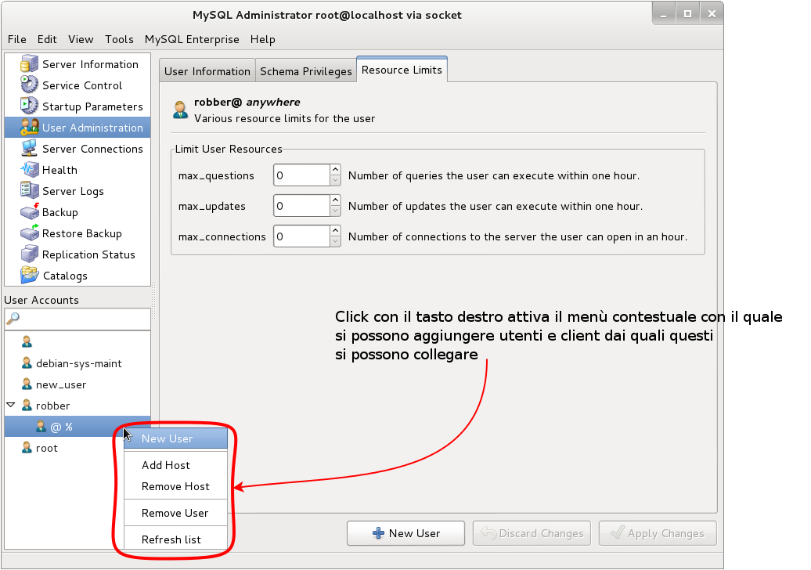Image resolution: width=811 pixels, height=570 pixels.
Task: Click the Health waveform icon
Action: [29, 170]
